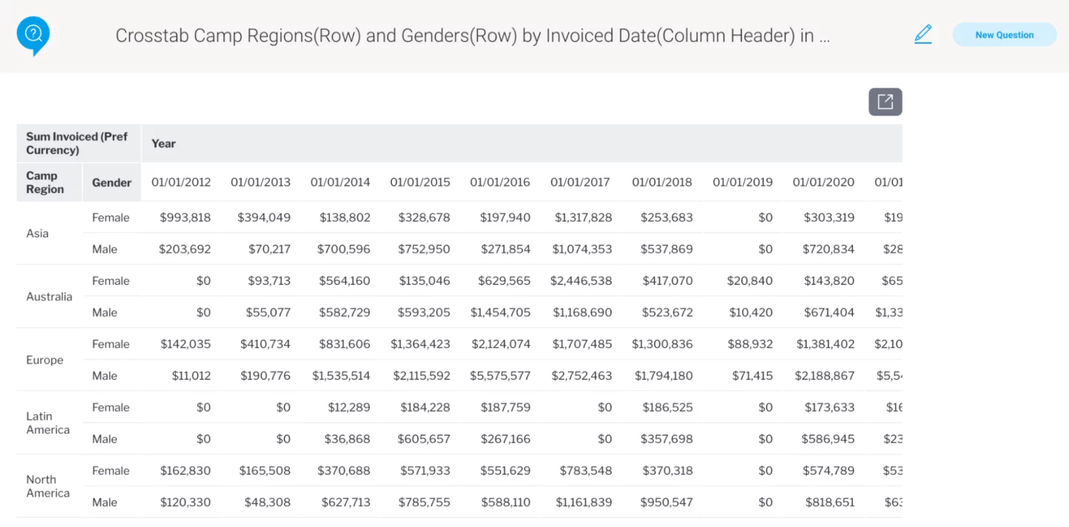The width and height of the screenshot is (1069, 527).
Task: Click the Sum Invoiced (Pref Currency) header
Action: (77, 143)
